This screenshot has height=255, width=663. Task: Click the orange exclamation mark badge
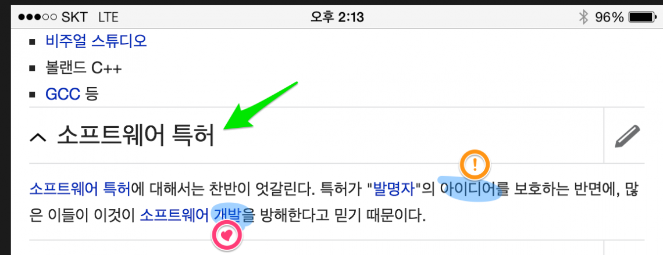475,164
